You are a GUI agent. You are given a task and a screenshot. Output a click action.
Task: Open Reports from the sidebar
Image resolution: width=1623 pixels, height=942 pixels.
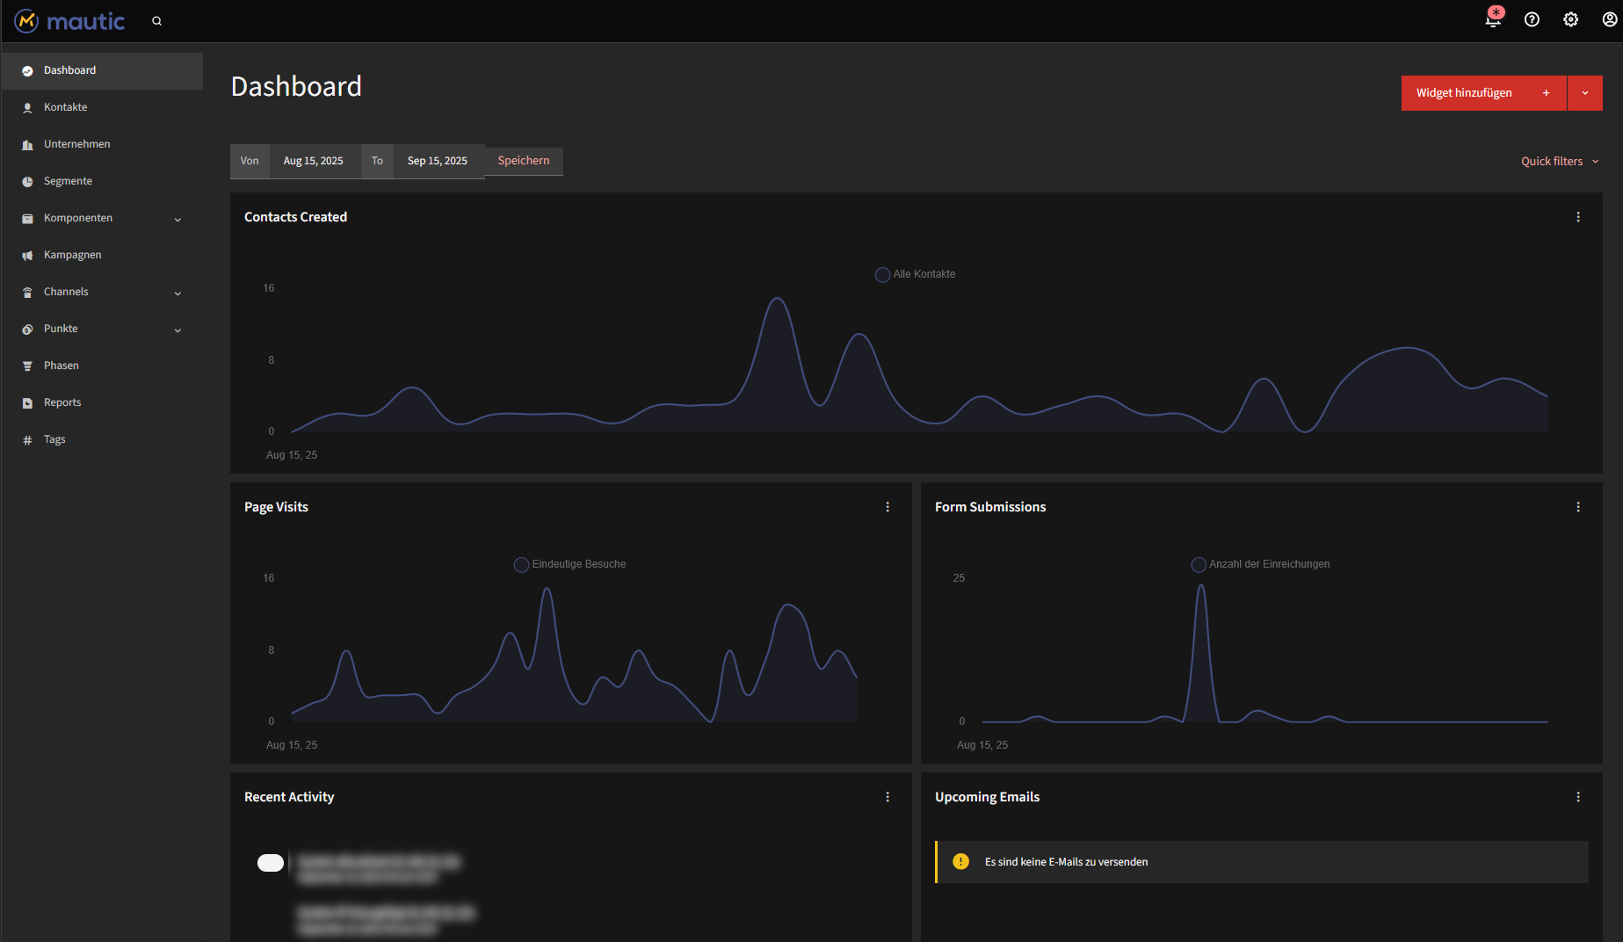pyautogui.click(x=62, y=402)
